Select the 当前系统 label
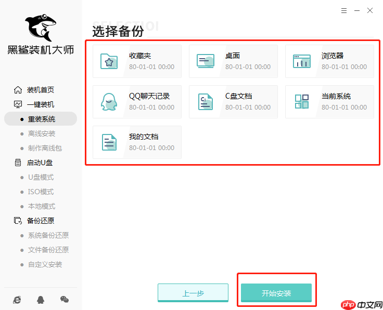The image size is (383, 310). coord(336,96)
